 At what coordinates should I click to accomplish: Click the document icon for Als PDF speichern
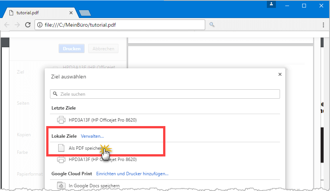click(x=61, y=148)
